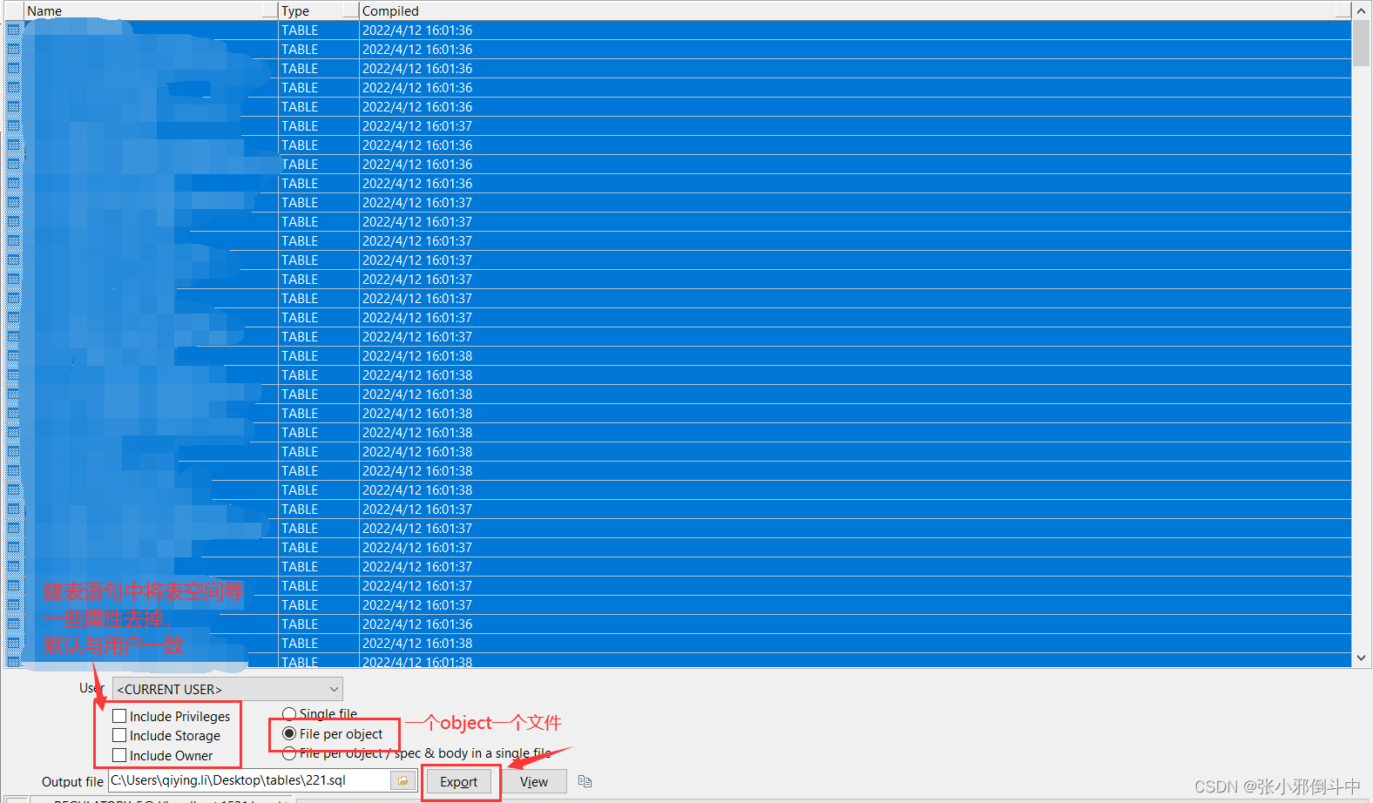The image size is (1373, 803).
Task: Enable the Include Storage checkbox
Action: tap(119, 735)
